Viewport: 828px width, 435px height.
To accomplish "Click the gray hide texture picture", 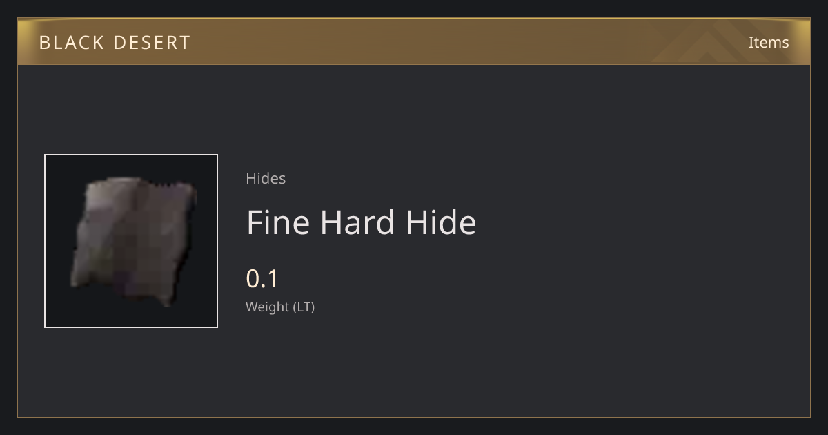I will pos(133,242).
